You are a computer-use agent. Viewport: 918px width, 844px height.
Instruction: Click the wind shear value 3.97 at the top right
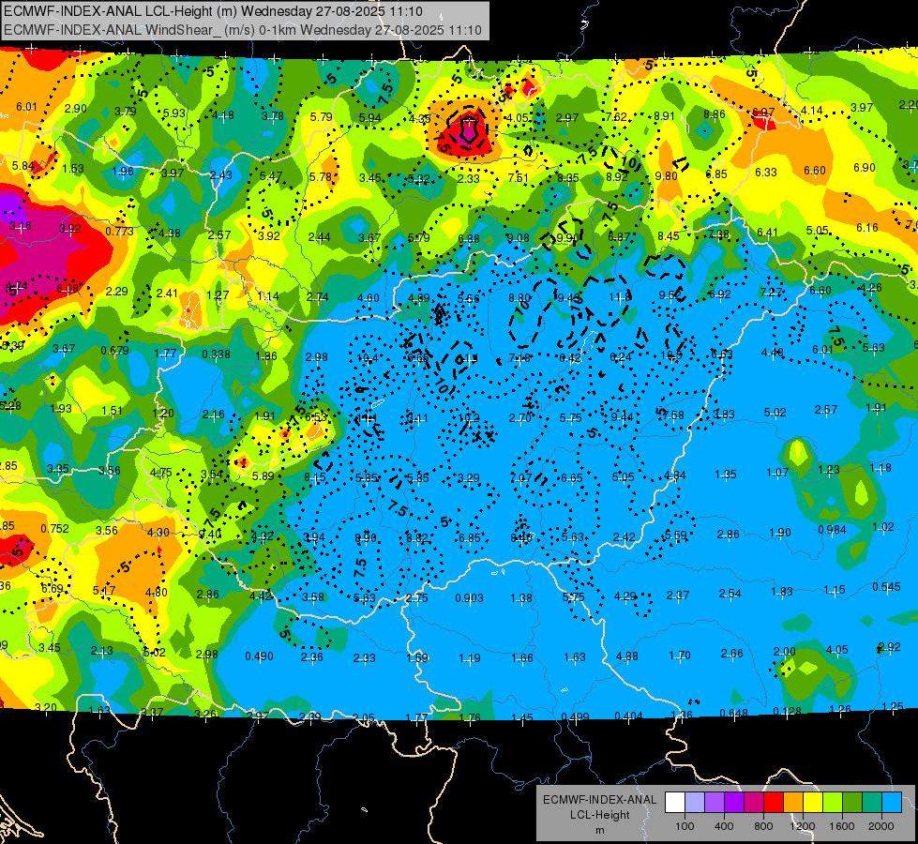point(862,108)
